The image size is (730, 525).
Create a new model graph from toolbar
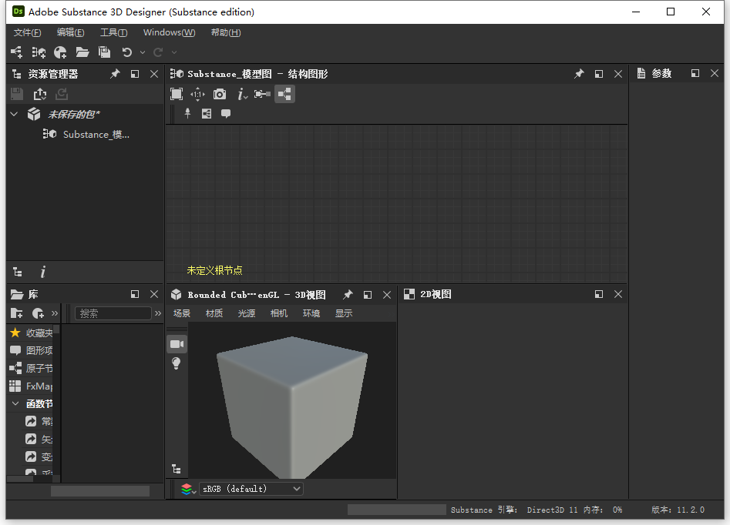click(39, 52)
